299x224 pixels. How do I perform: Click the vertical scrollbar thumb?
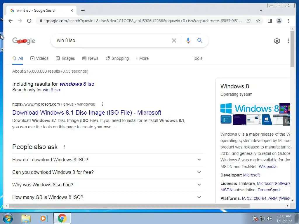tap(292, 49)
